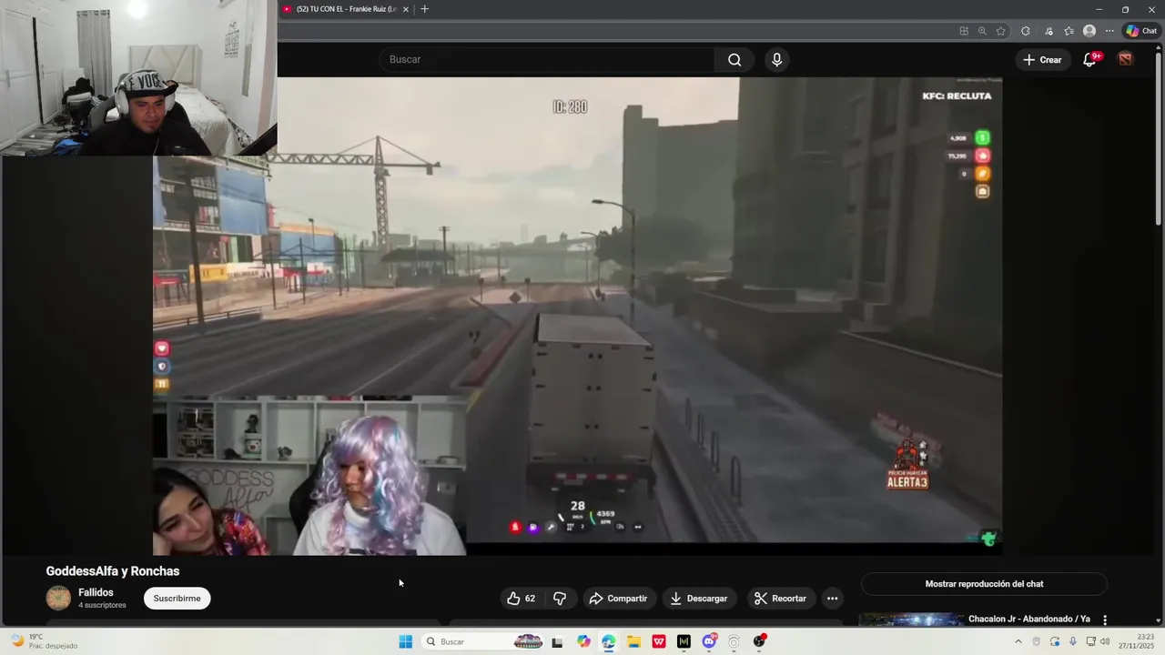Switch to Microsoft Edge in taskbar
This screenshot has height=655, width=1165.
pyautogui.click(x=609, y=641)
